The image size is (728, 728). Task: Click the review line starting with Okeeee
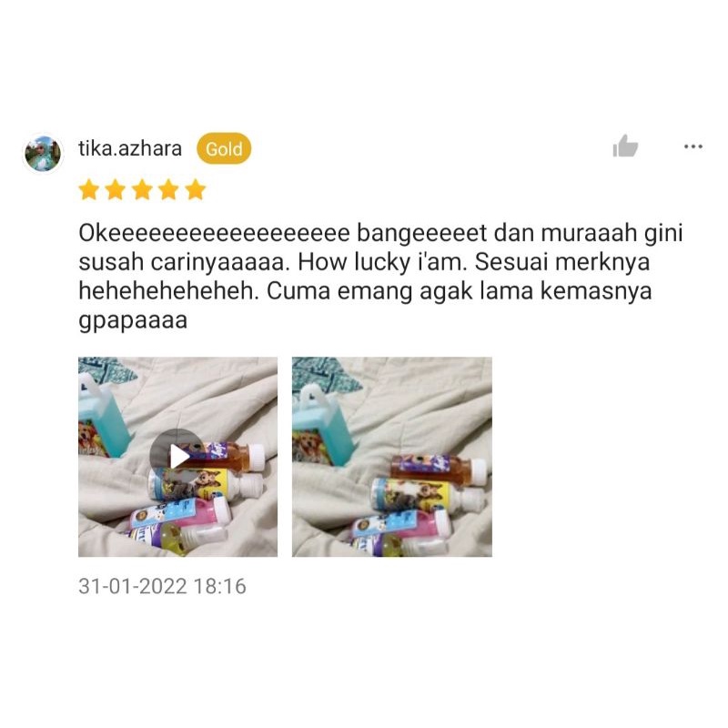tap(380, 233)
